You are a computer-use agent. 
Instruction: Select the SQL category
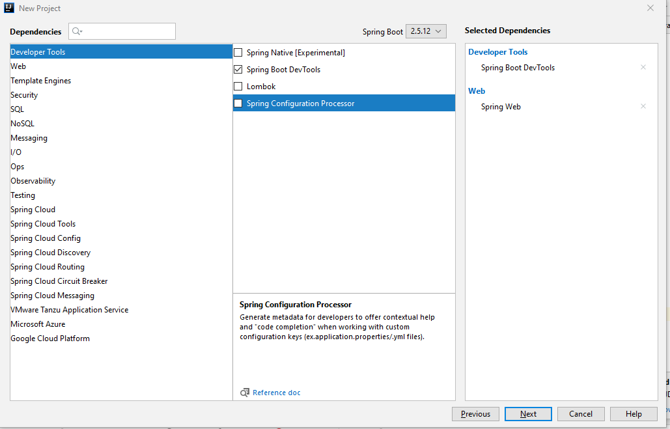(121, 109)
